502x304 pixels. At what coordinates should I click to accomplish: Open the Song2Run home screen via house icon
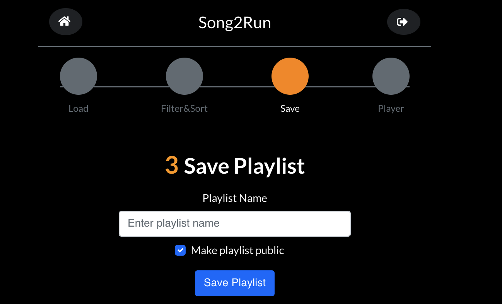[x=65, y=22]
